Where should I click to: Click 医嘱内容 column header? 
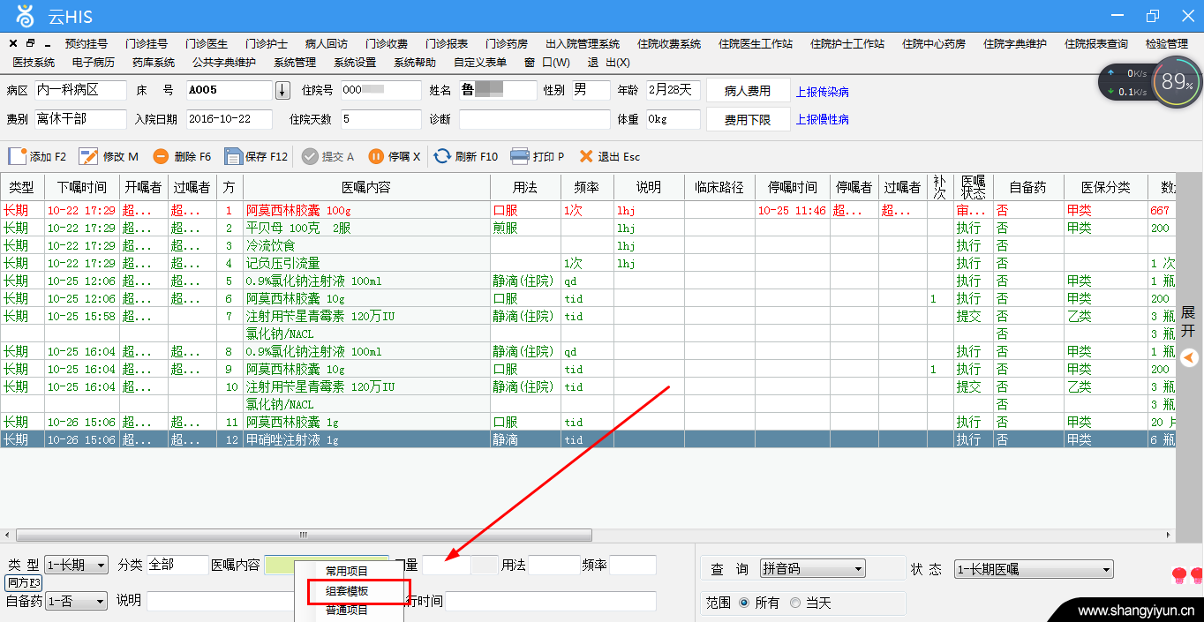pyautogui.click(x=366, y=187)
